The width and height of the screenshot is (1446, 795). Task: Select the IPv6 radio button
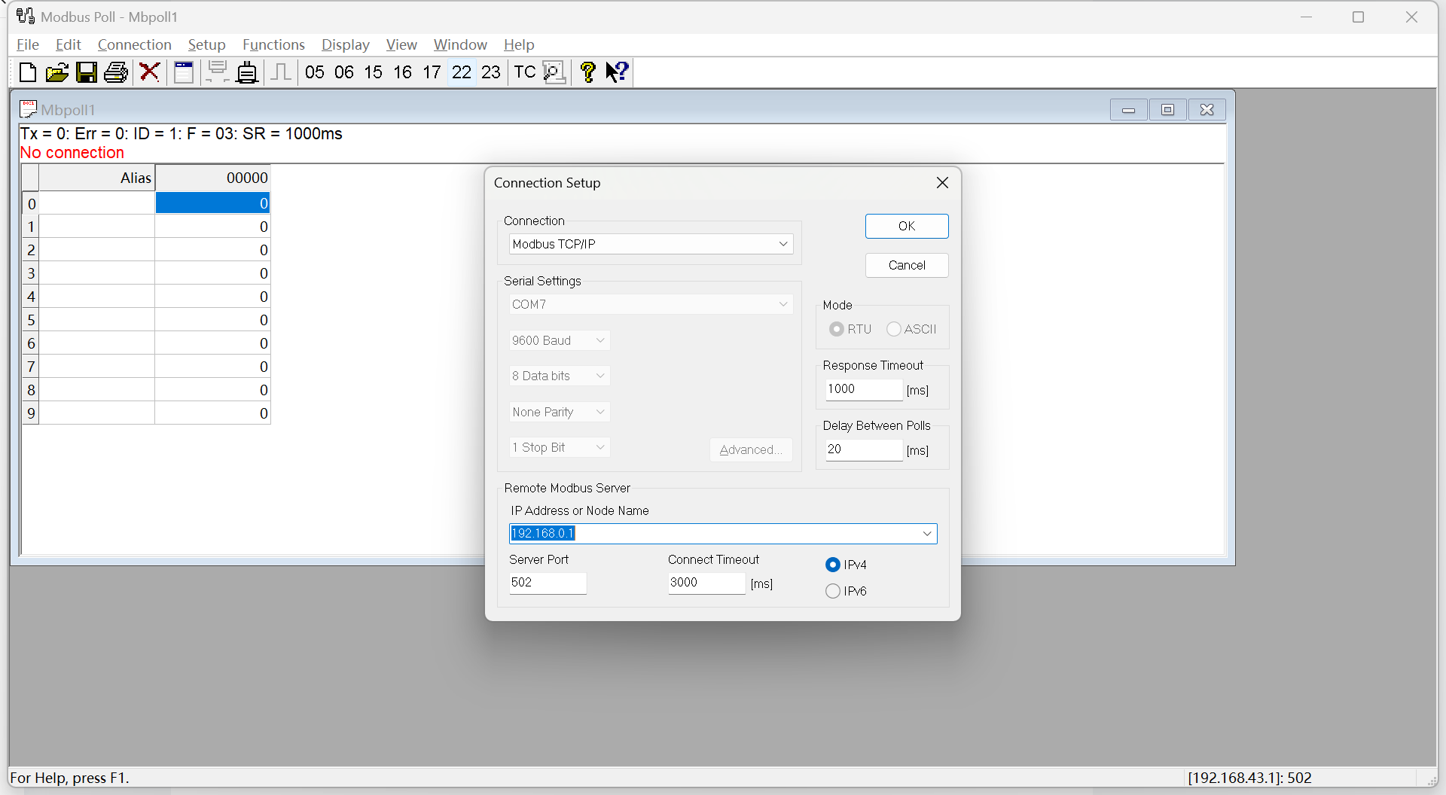click(x=833, y=591)
